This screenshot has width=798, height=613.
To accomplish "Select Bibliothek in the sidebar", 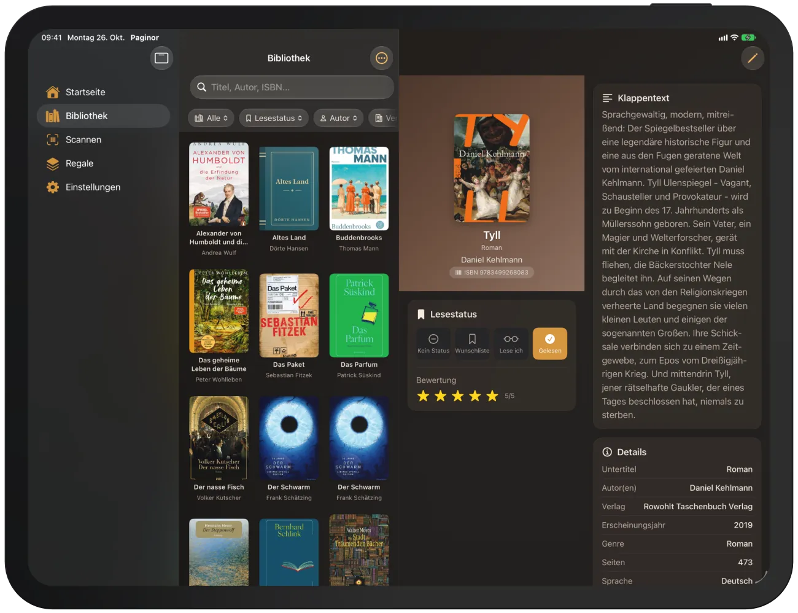I will 103,115.
